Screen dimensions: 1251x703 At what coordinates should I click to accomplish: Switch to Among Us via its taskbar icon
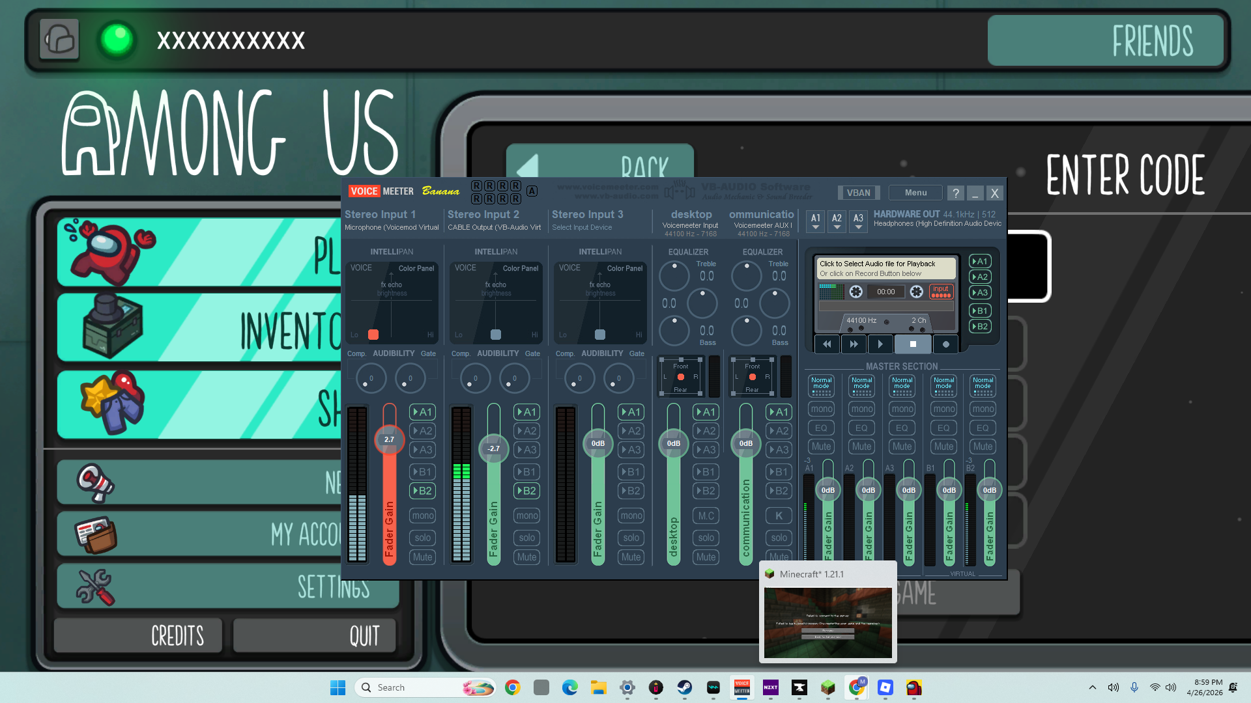[914, 687]
